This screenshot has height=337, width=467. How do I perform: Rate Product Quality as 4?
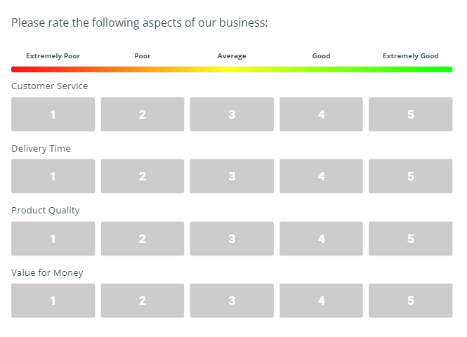[321, 239]
